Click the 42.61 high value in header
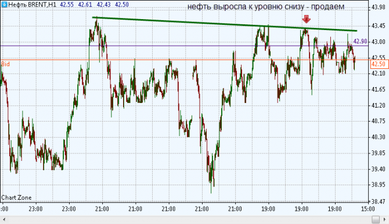This screenshot has width=389, height=224. pyautogui.click(x=85, y=5)
